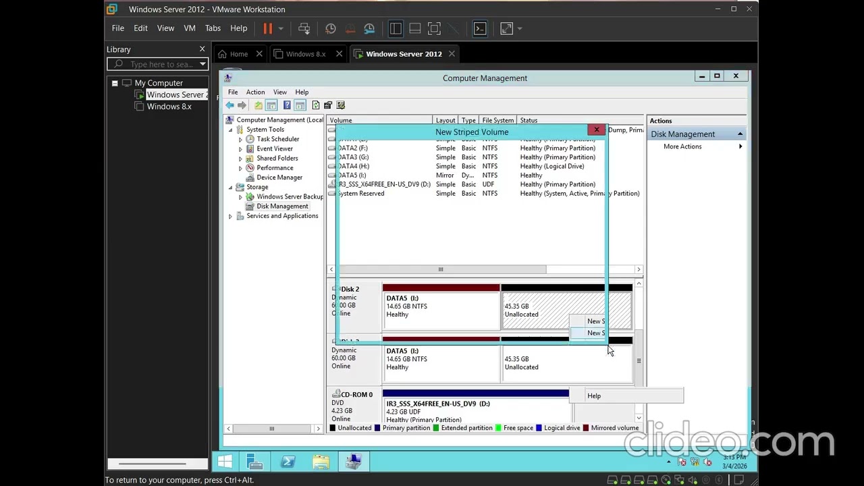Open PowerShell from the guest taskbar

click(x=288, y=462)
